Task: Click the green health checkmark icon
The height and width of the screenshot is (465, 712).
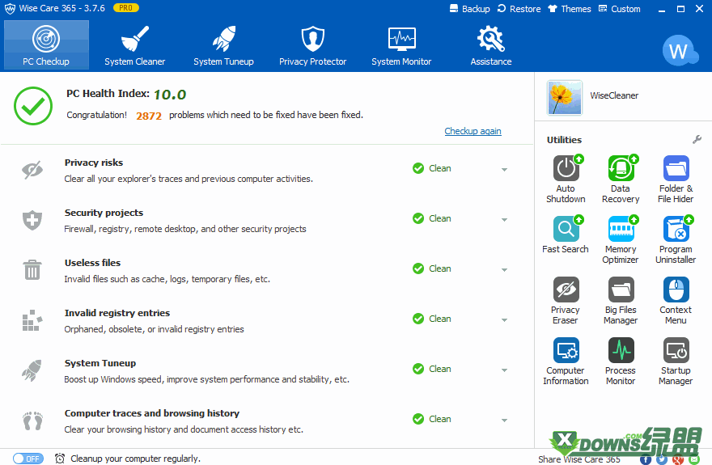Action: pyautogui.click(x=33, y=106)
